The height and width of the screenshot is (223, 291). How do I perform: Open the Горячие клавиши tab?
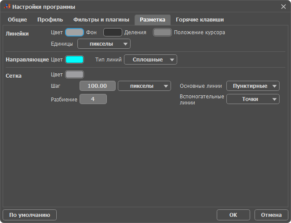(200, 20)
